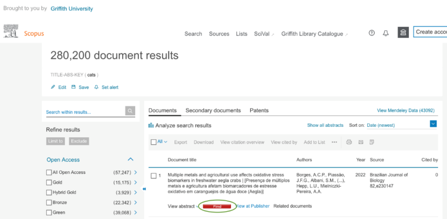This screenshot has width=447, height=219.
Task: Switch to the Patents tab
Action: click(259, 111)
